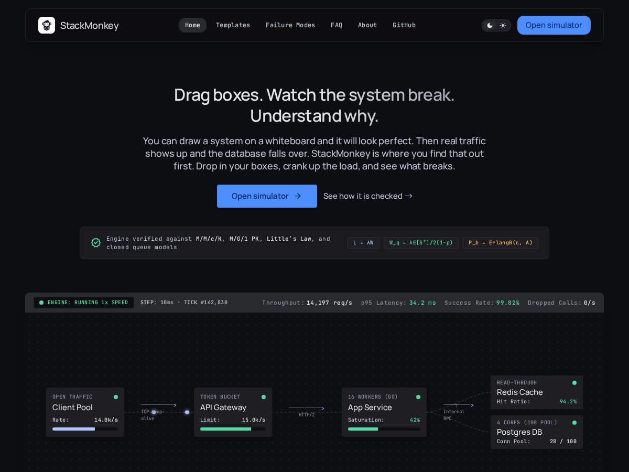
Task: Click the Postgres DB green status dot
Action: [574, 423]
